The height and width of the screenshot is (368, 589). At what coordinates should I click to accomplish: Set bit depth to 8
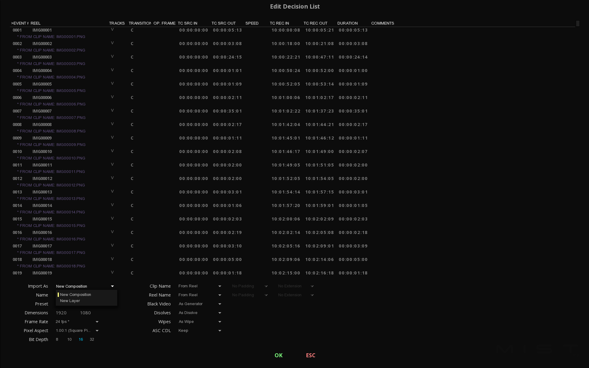click(57, 339)
